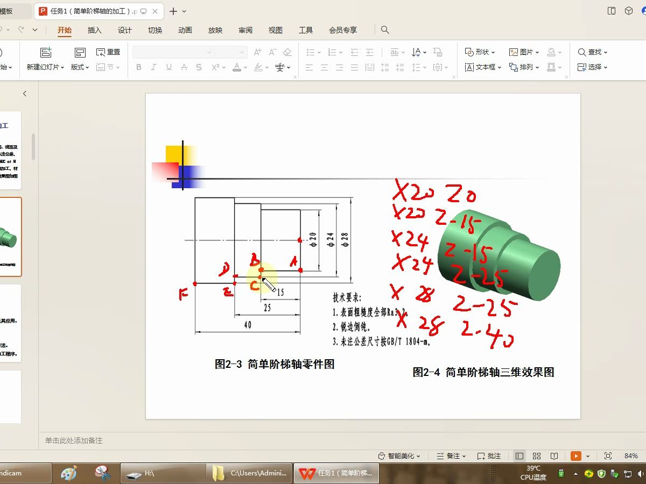
Task: Toggle italic formatting
Action: pos(153,67)
